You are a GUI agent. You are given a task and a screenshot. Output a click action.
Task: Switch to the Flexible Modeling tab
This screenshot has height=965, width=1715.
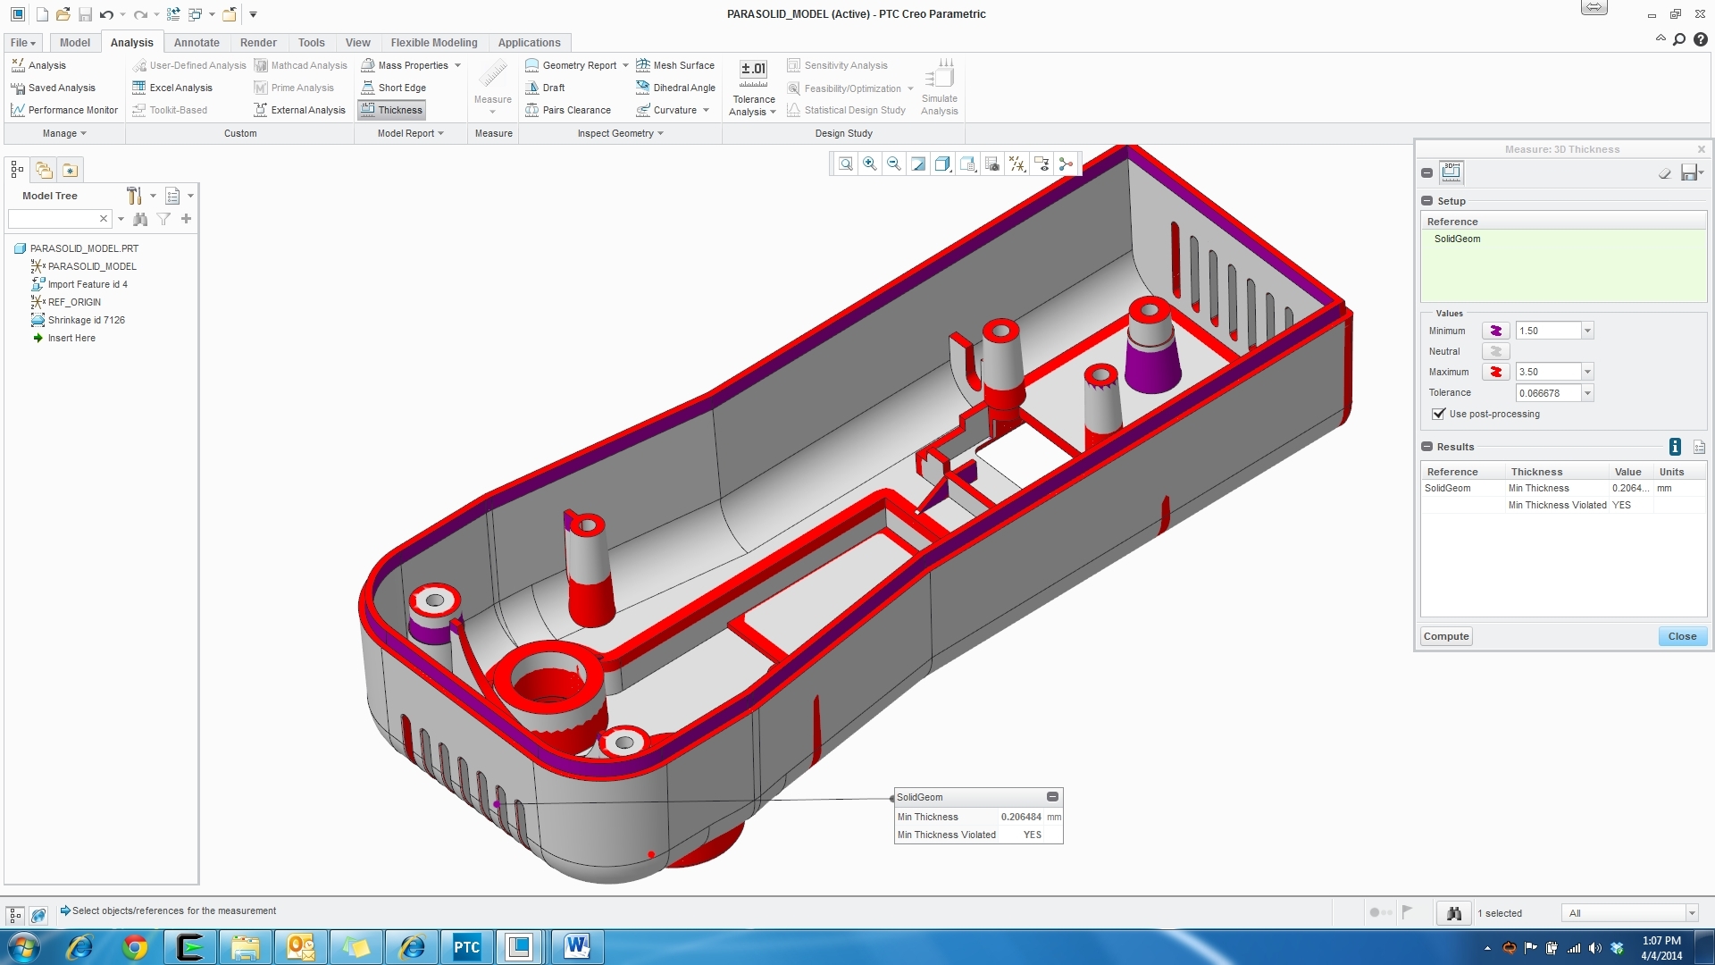point(433,42)
